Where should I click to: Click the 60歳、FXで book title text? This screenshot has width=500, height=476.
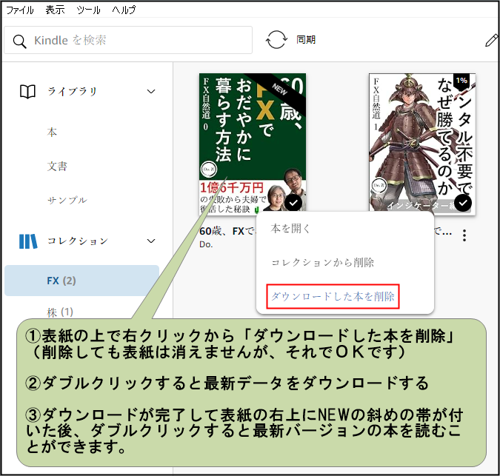227,231
